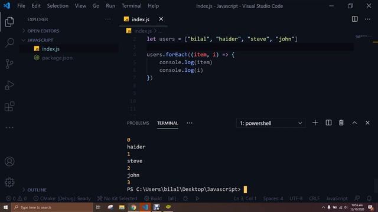Click CMake debug bug icon in status bar

coord(185,198)
